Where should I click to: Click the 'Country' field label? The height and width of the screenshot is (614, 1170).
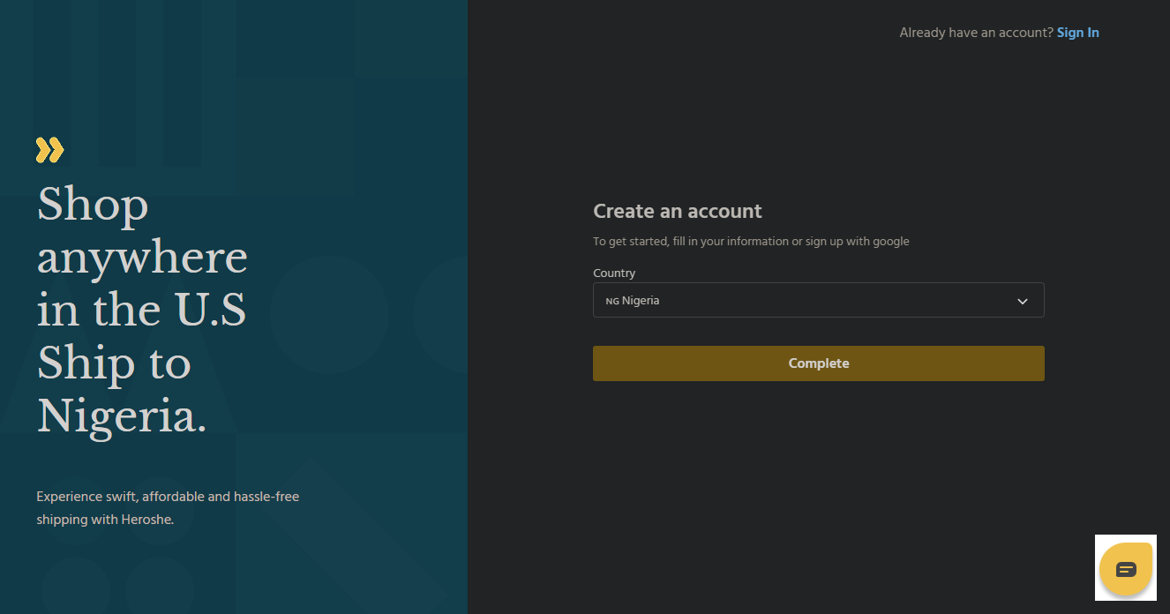614,273
